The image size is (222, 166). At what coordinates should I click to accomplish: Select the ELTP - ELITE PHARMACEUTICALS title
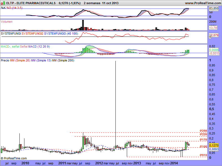31,3
